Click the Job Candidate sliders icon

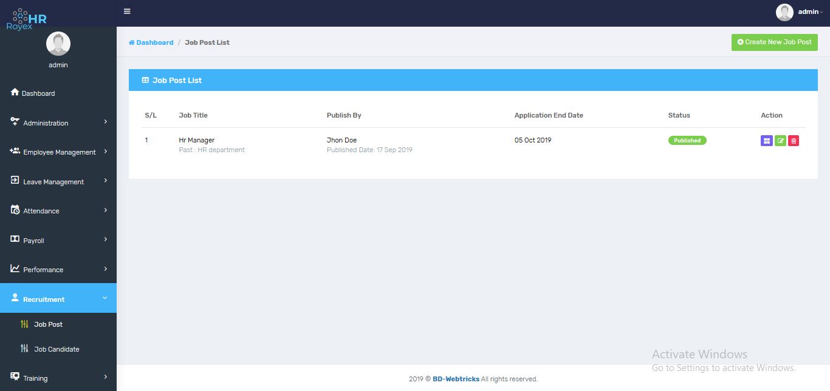tap(24, 349)
